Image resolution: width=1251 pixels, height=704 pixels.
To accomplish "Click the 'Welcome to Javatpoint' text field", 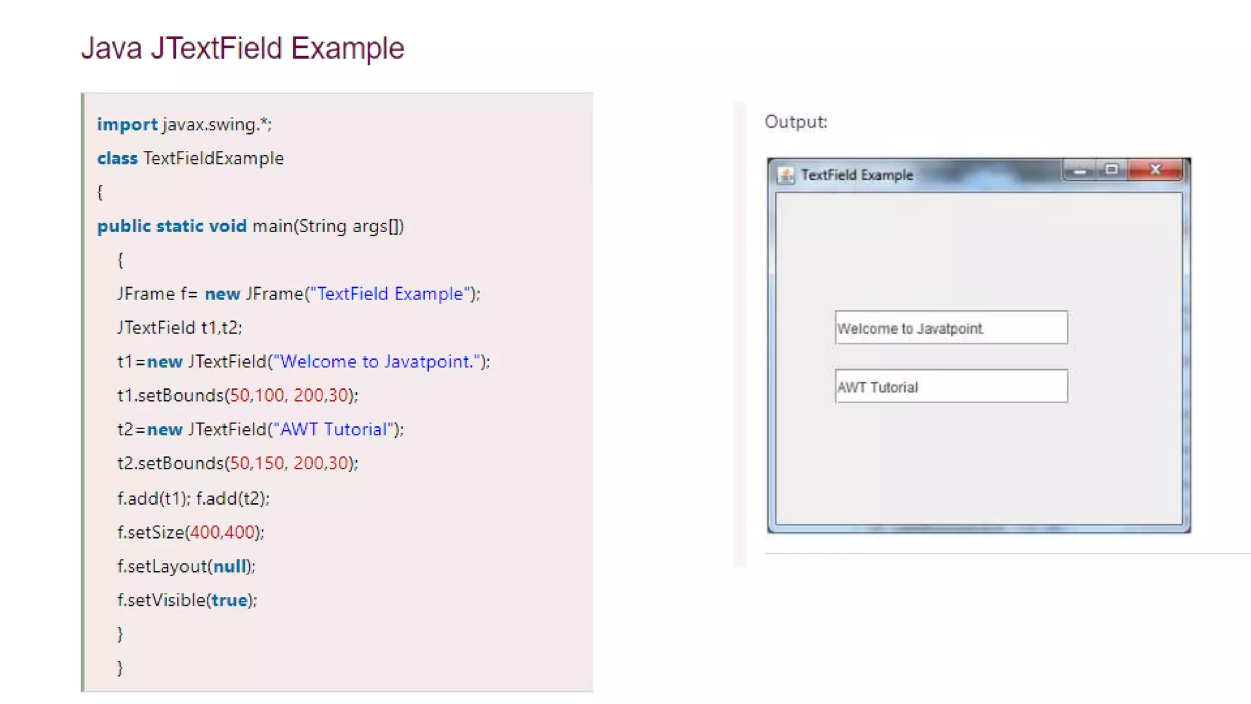I will (x=951, y=328).
